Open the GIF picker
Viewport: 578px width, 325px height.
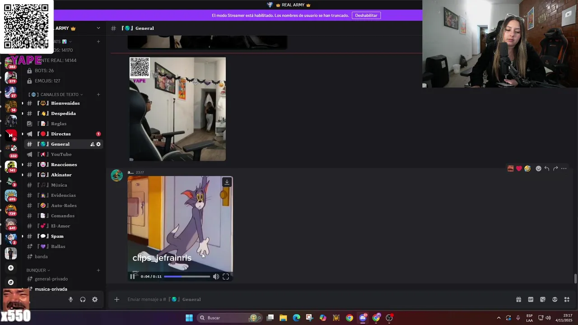(x=531, y=299)
